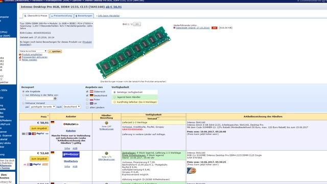The image size is (327, 184).
Task: Enable the 'allen Ländern' checkbox
Action: [87, 107]
